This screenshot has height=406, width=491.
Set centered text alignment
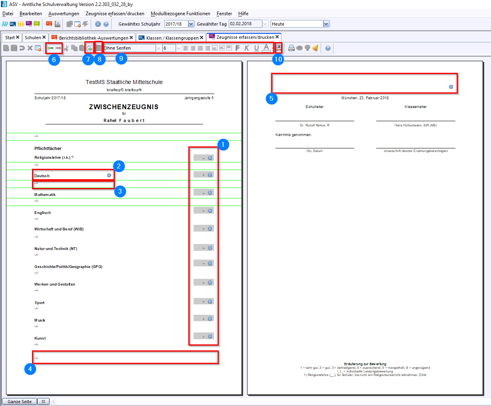[193, 48]
